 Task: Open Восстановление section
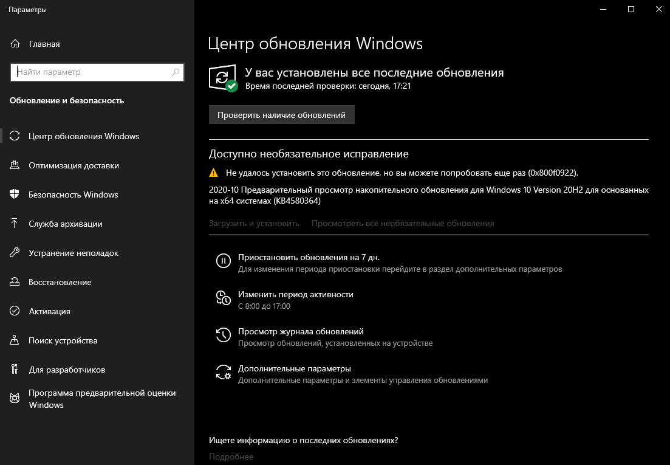point(60,282)
